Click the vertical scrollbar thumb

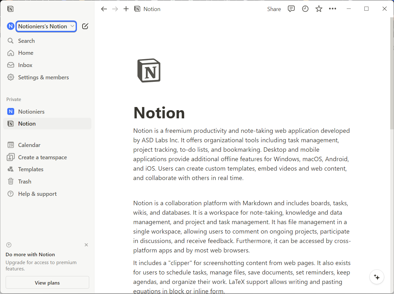coord(392,73)
